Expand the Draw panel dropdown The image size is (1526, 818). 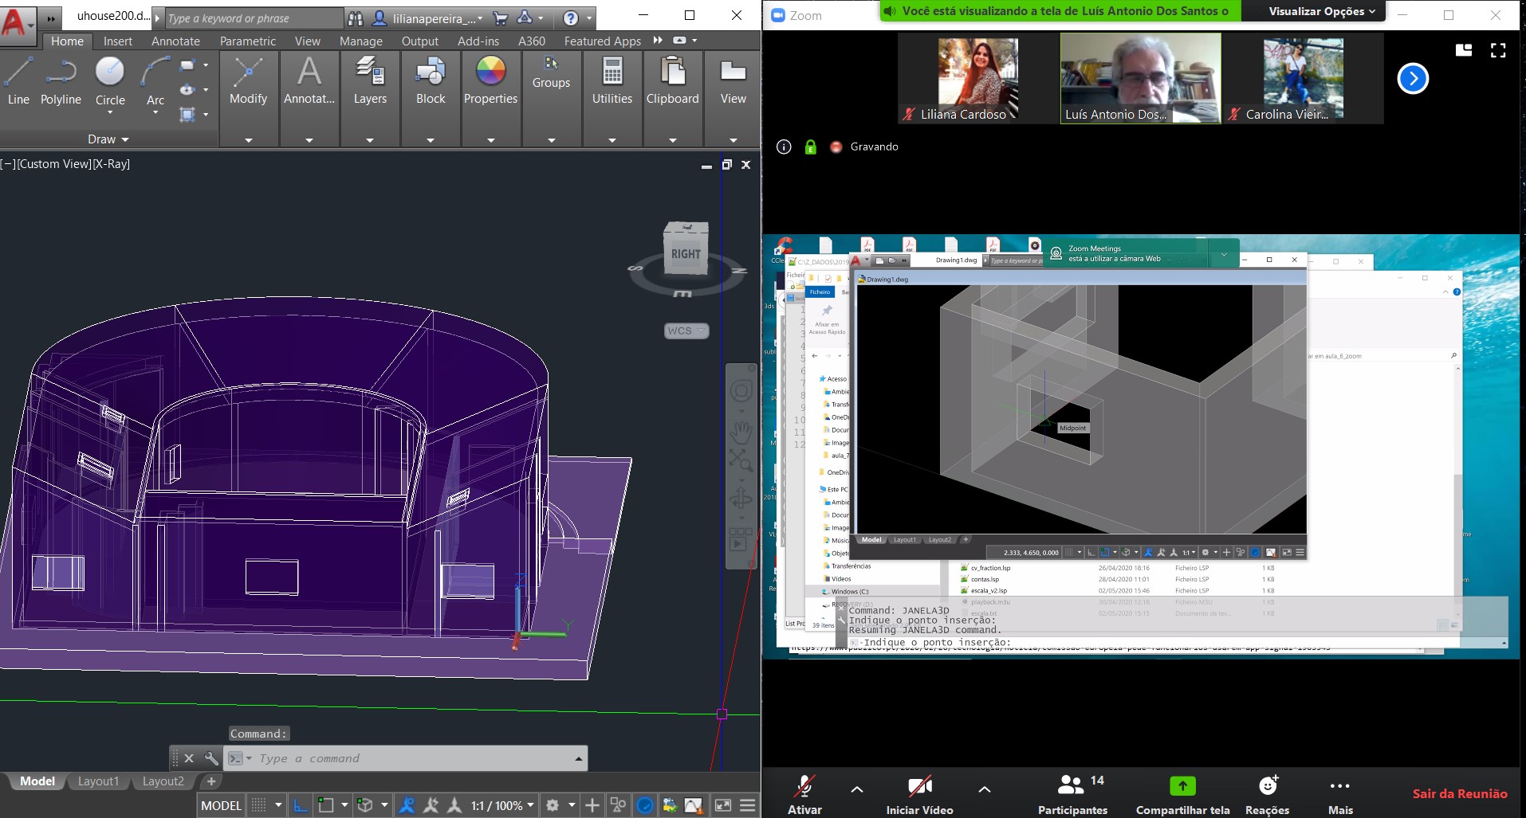[109, 139]
